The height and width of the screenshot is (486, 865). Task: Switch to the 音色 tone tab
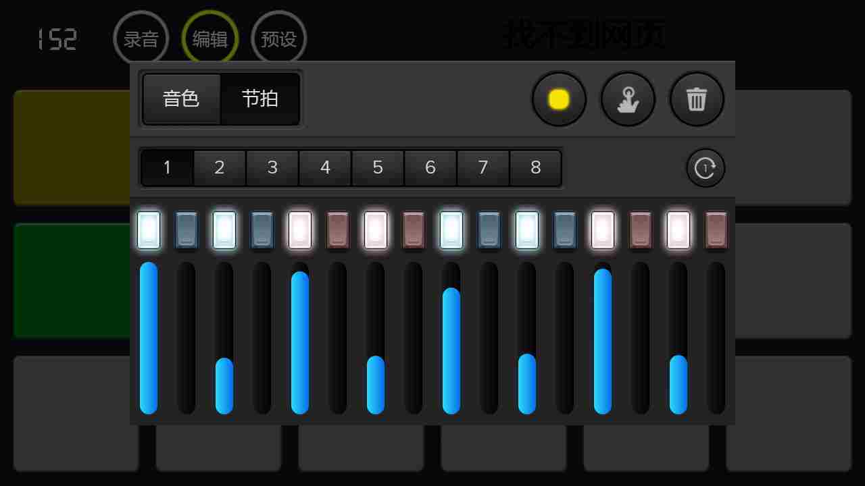tap(180, 99)
